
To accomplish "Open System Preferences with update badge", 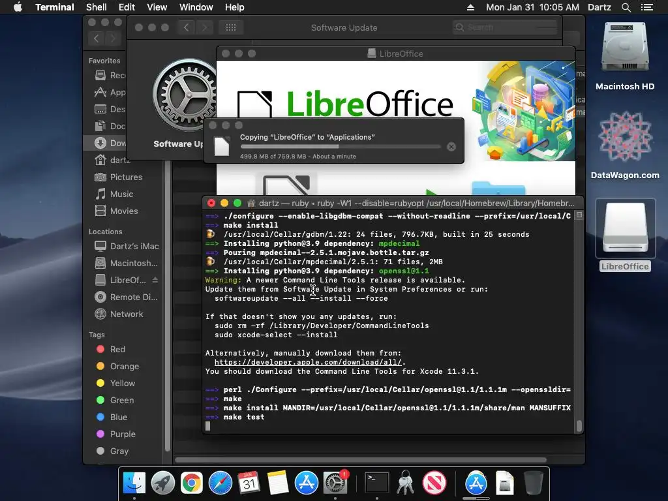I will click(x=335, y=483).
